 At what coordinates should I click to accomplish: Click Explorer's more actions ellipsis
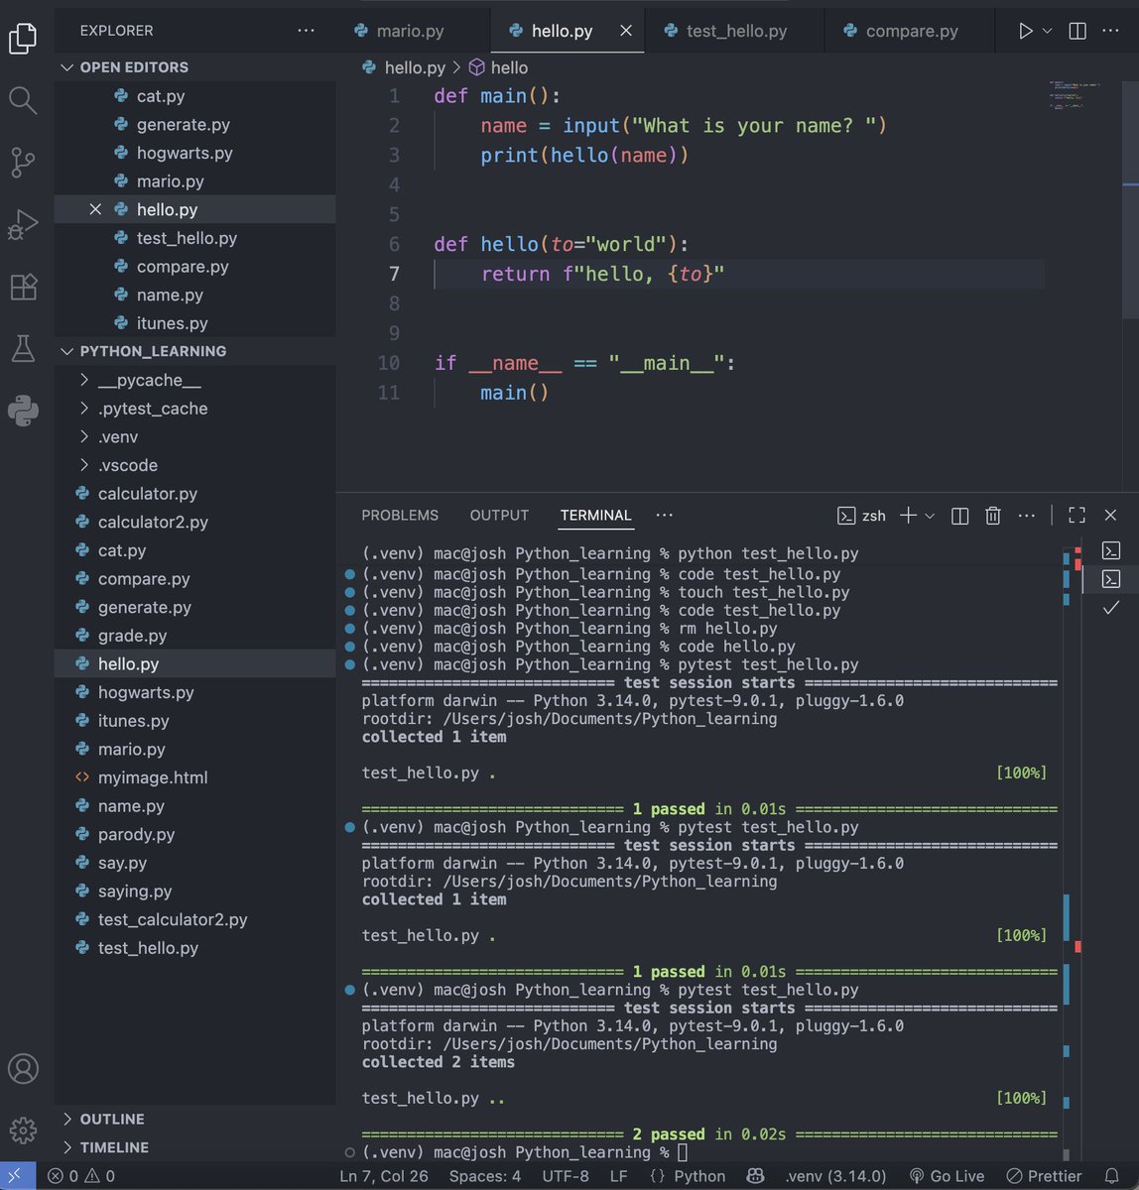306,31
